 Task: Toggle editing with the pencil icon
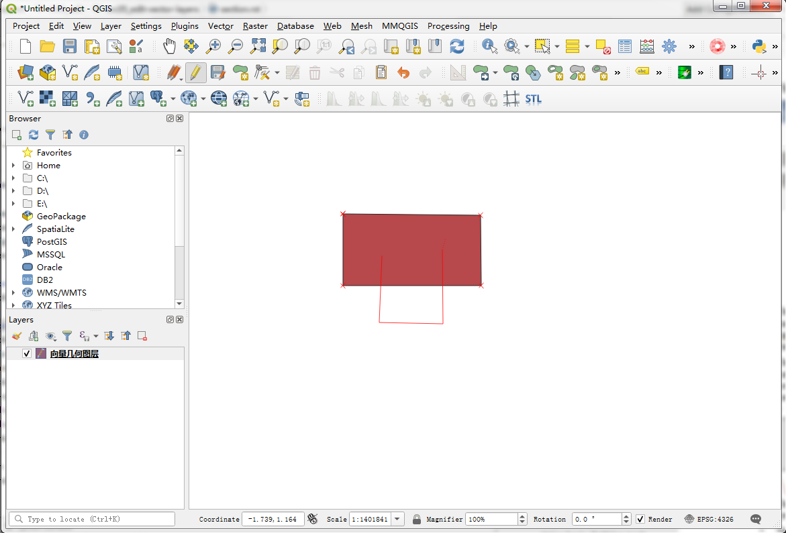tap(195, 72)
